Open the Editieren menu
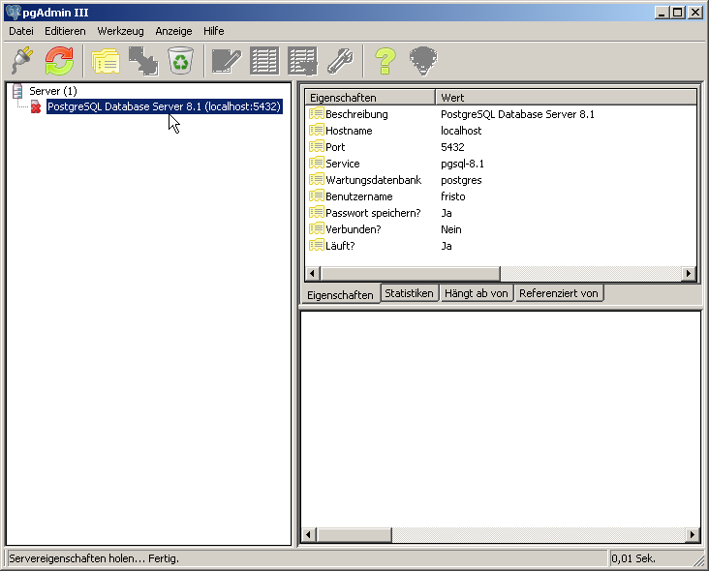Viewport: 709px width, 571px height. pyautogui.click(x=65, y=31)
